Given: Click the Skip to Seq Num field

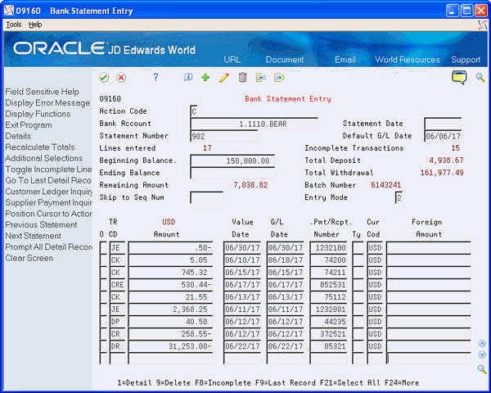Looking at the screenshot, I should (206, 198).
